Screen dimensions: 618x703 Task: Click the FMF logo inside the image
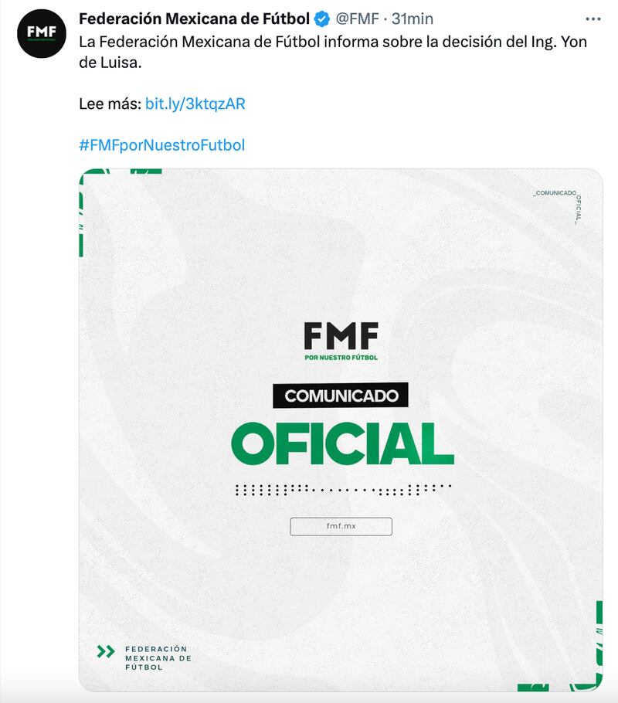pyautogui.click(x=341, y=335)
